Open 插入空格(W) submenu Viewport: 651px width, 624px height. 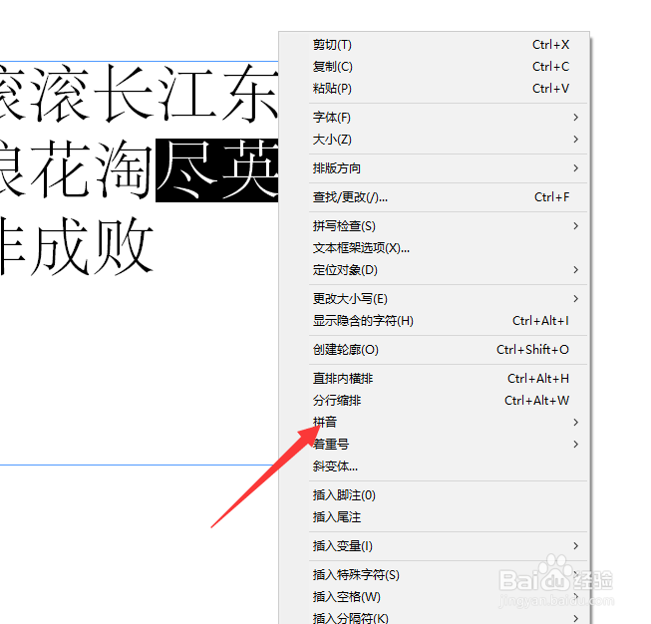pos(435,597)
